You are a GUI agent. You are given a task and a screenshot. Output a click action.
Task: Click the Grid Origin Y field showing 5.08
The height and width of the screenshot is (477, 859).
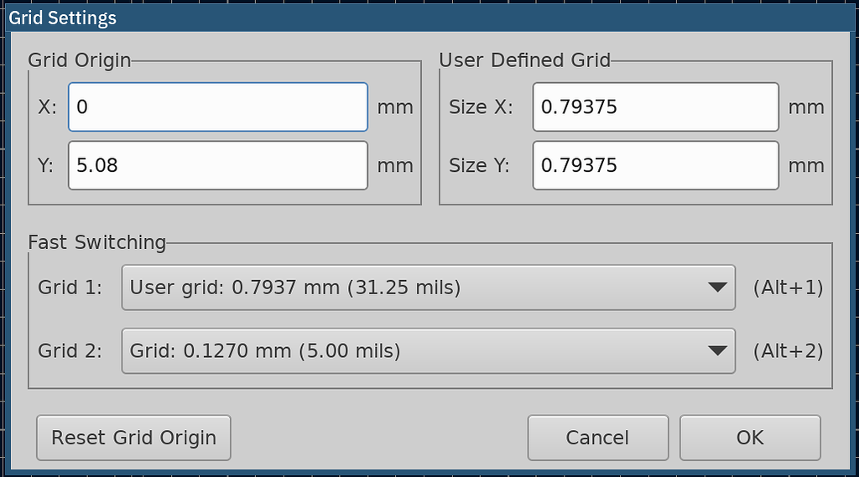pyautogui.click(x=217, y=165)
